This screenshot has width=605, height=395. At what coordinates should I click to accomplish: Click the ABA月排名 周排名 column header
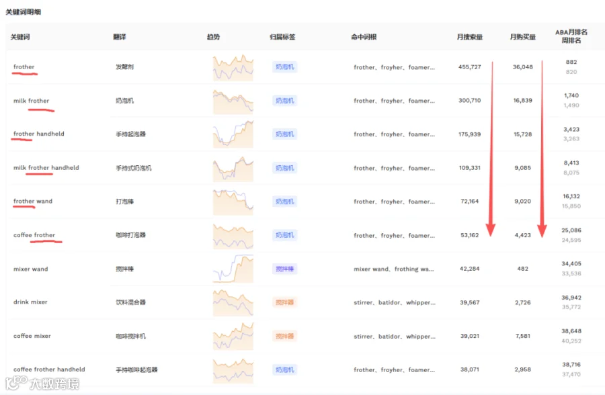(571, 36)
